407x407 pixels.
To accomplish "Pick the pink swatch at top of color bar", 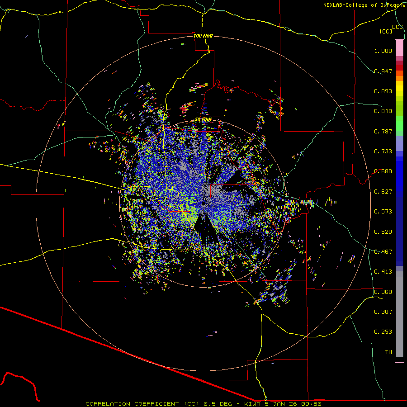I will click(x=399, y=48).
